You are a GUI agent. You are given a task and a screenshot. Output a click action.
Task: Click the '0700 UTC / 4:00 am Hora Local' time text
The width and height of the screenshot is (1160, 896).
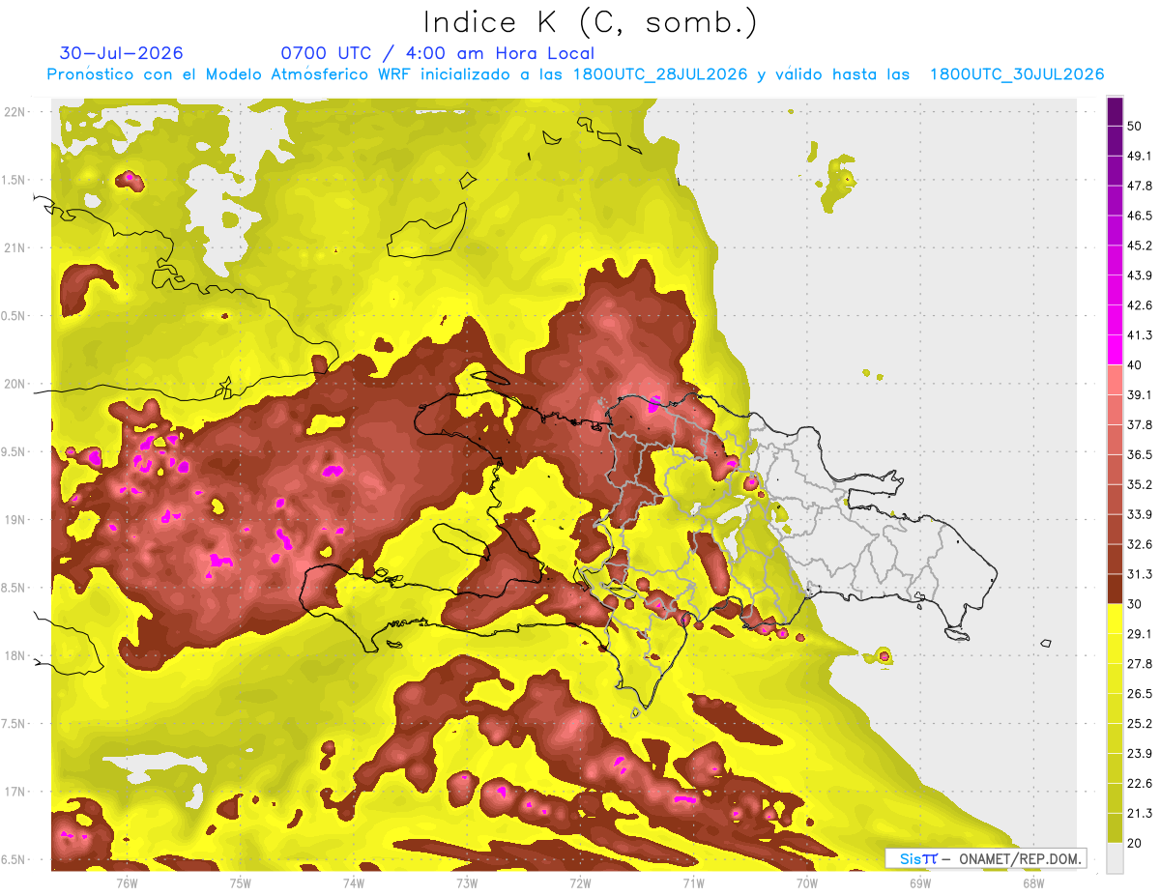(x=438, y=53)
